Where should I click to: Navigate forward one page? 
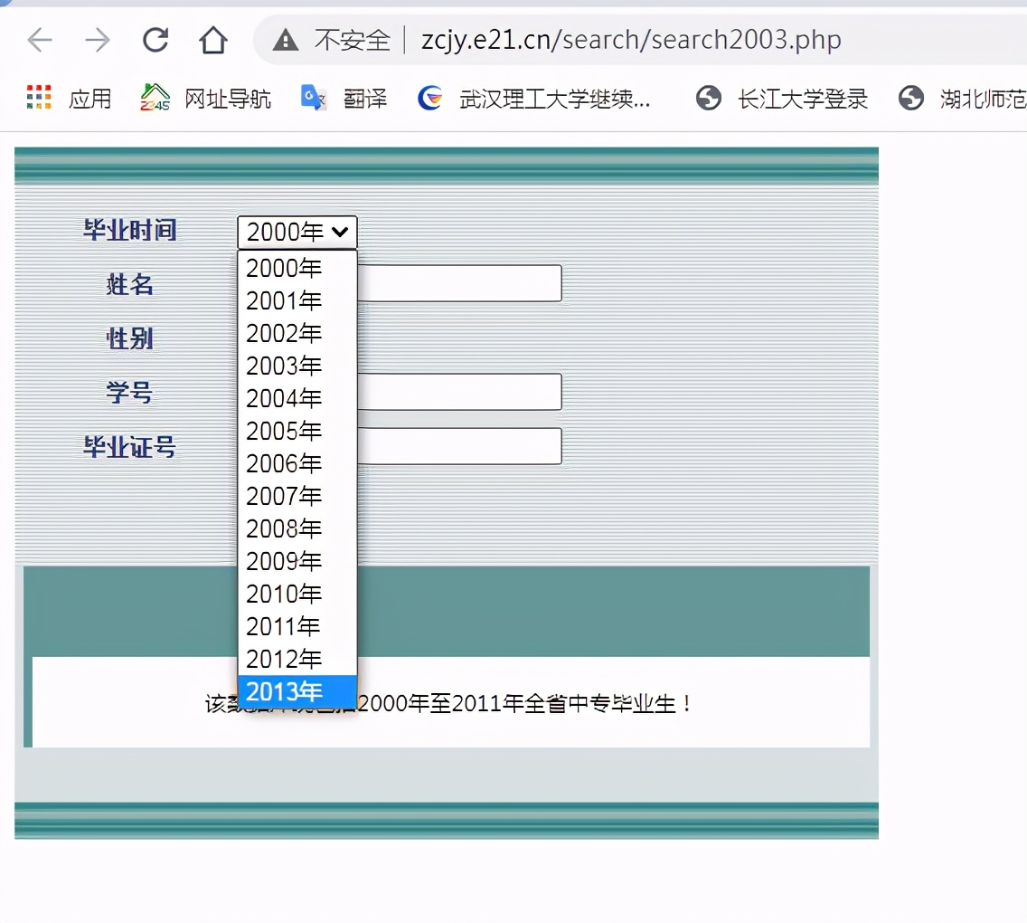click(x=98, y=40)
